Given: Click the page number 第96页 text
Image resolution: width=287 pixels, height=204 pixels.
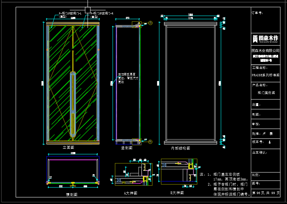Looking at the screenshot, I should click(x=259, y=193).
